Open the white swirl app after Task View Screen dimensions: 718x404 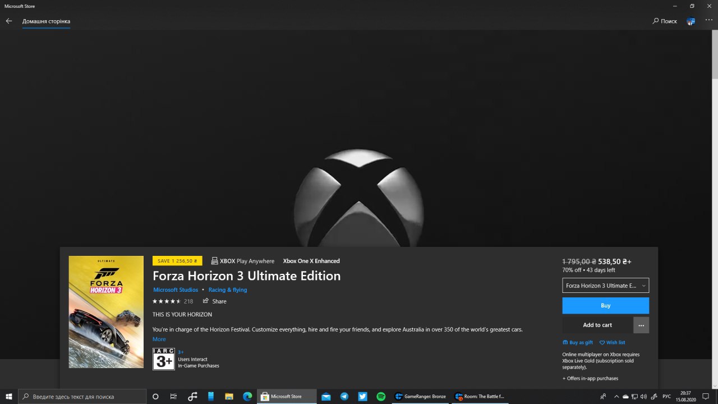click(x=192, y=396)
